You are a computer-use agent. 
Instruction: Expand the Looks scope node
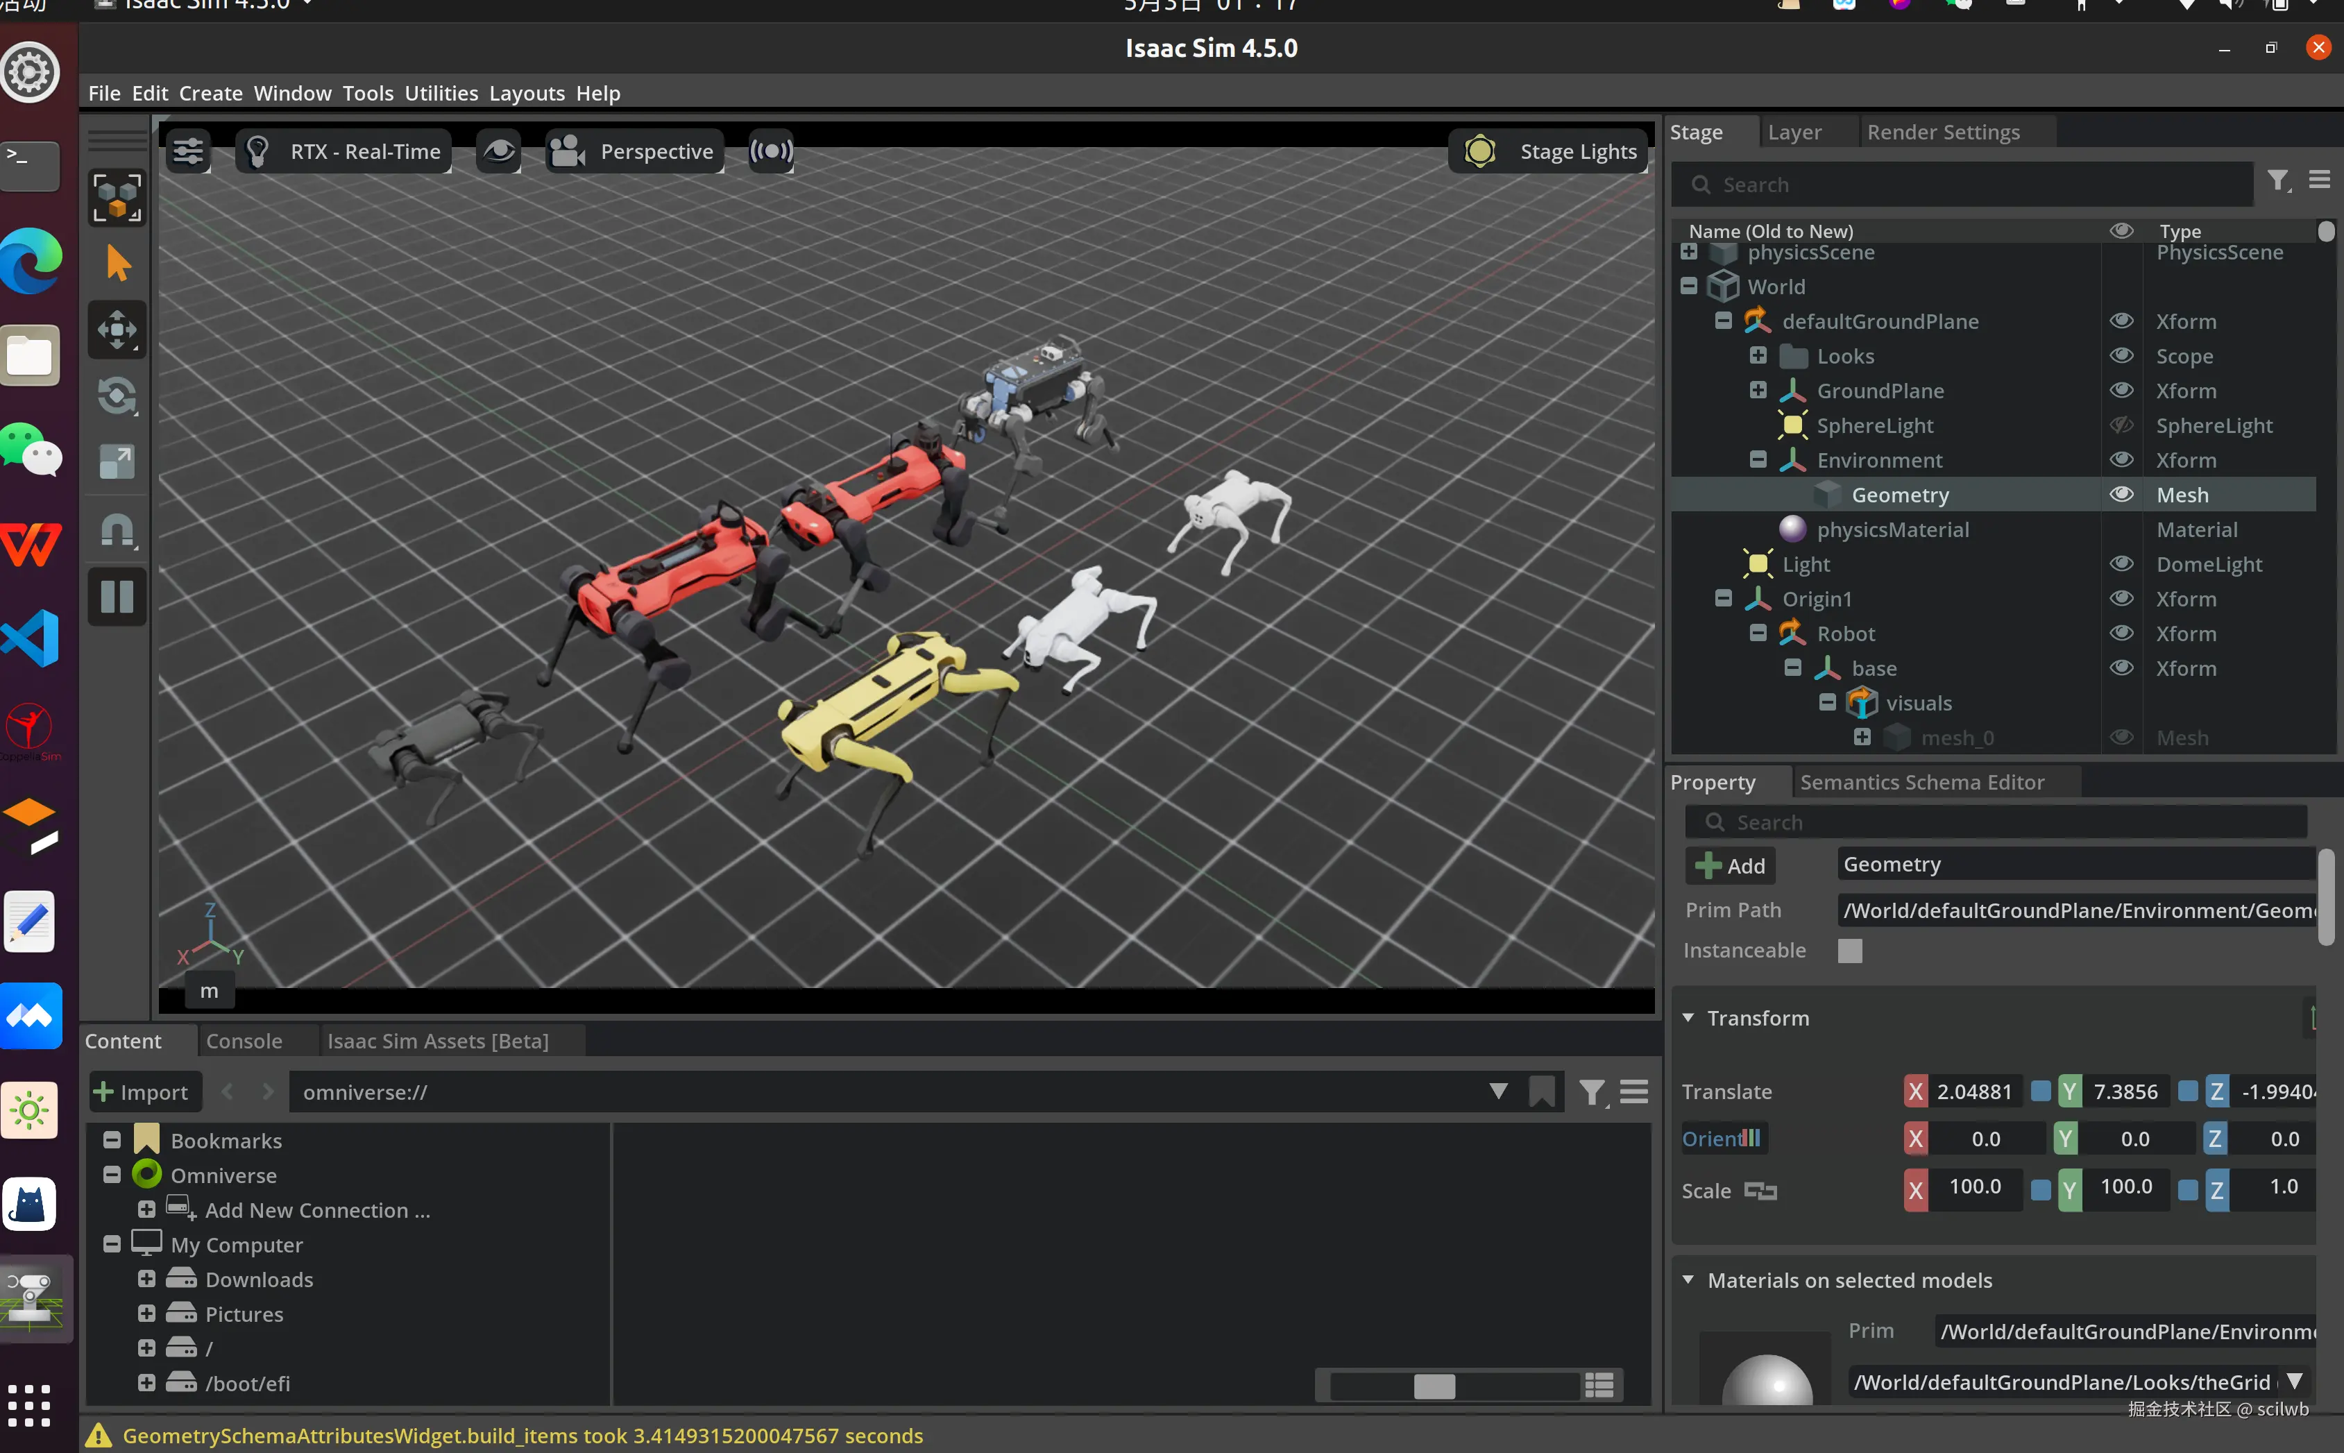pos(1758,355)
